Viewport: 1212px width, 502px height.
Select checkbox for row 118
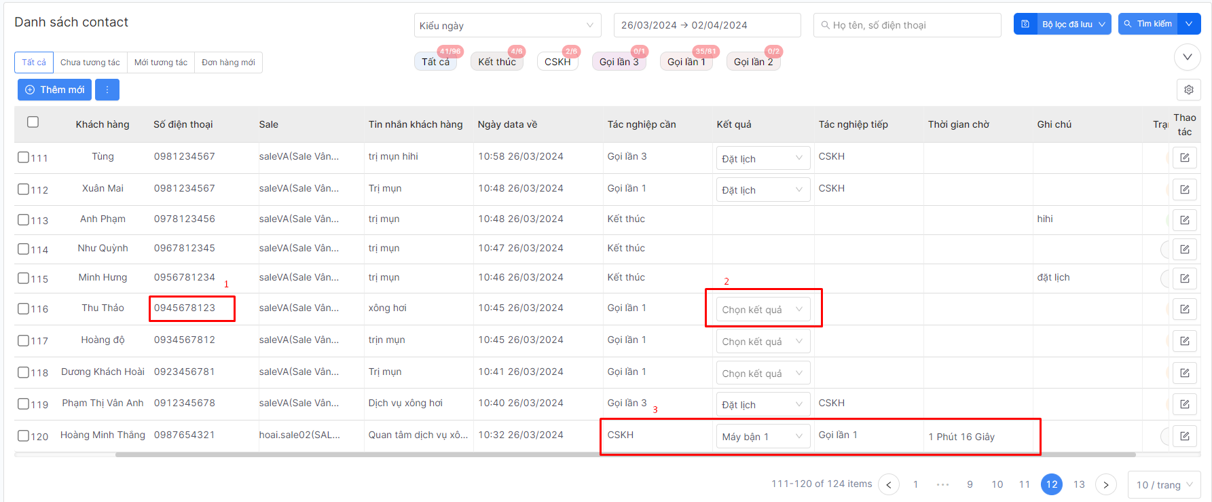tap(23, 372)
